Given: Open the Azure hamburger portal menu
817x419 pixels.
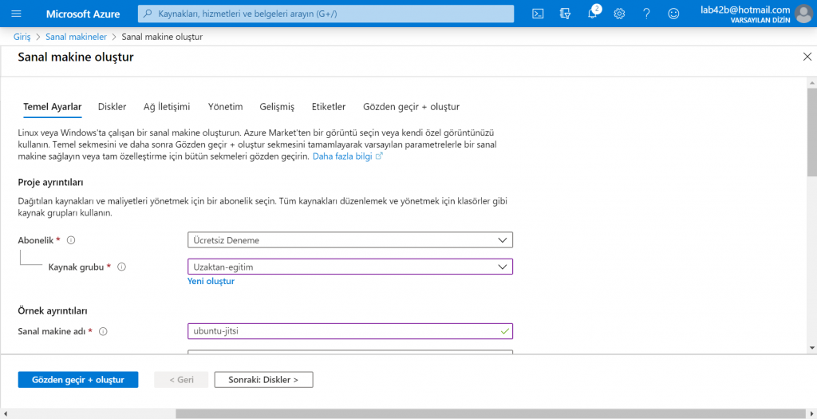Looking at the screenshot, I should tap(16, 14).
